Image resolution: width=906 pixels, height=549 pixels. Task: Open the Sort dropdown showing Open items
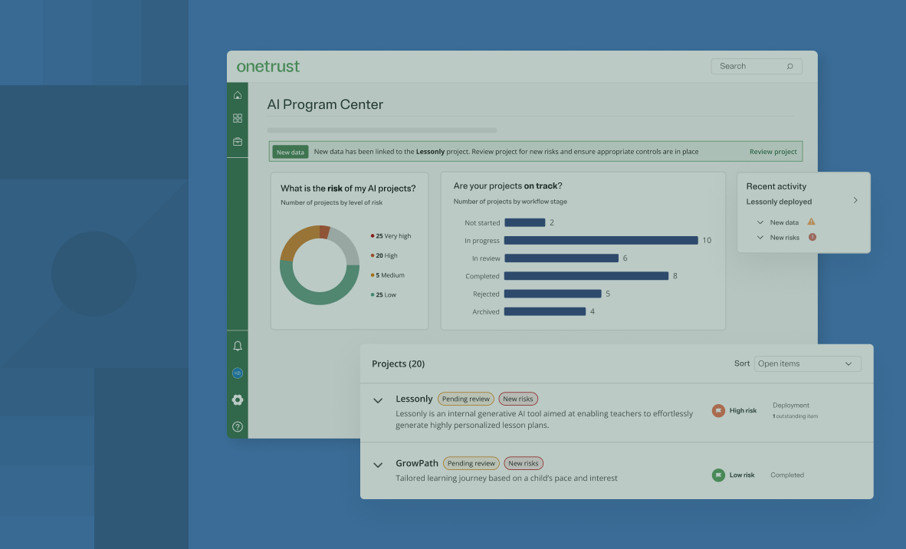coord(807,363)
